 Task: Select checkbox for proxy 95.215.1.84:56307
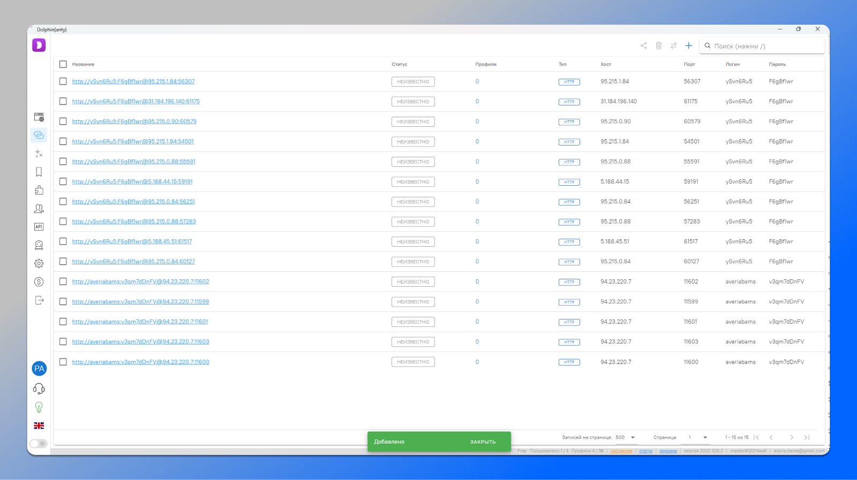(63, 81)
